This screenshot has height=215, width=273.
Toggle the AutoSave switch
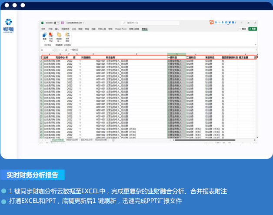point(57,23)
